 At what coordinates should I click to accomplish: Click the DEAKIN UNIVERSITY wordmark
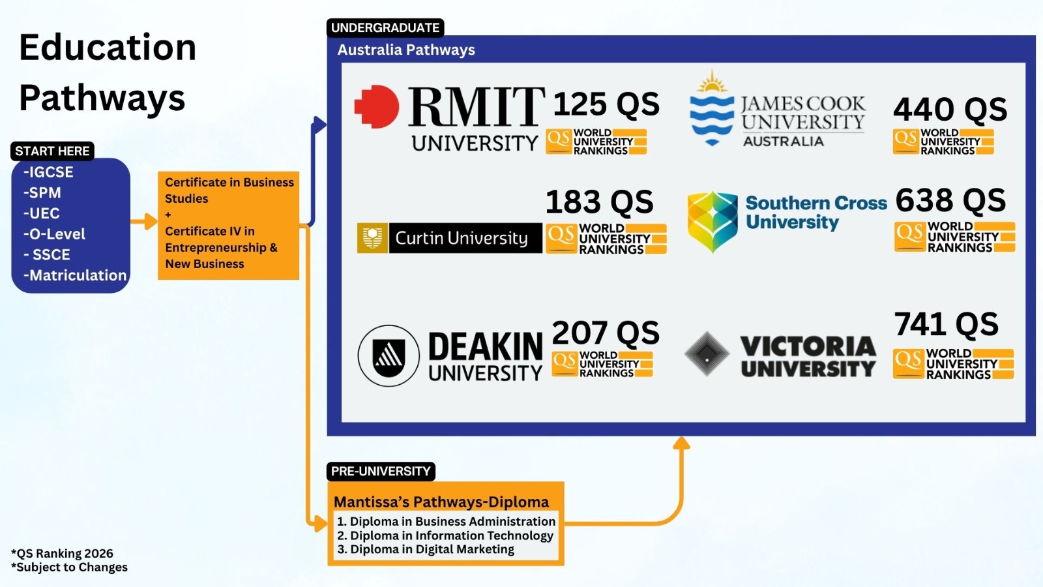pyautogui.click(x=485, y=356)
